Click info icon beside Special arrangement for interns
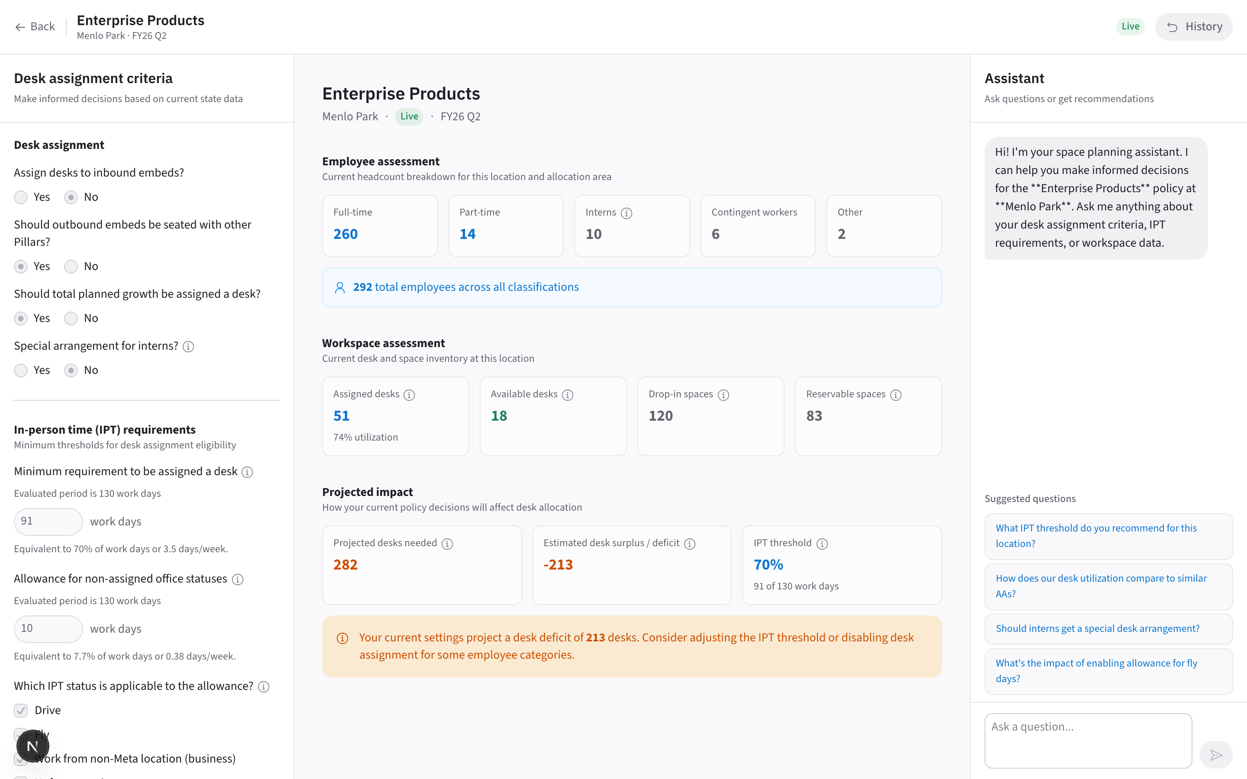Image resolution: width=1247 pixels, height=779 pixels. tap(189, 347)
